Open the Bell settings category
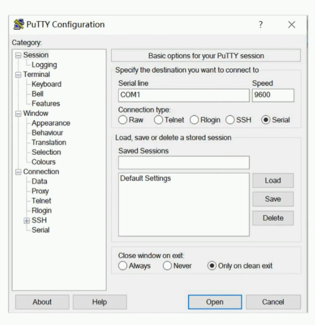 coord(38,94)
